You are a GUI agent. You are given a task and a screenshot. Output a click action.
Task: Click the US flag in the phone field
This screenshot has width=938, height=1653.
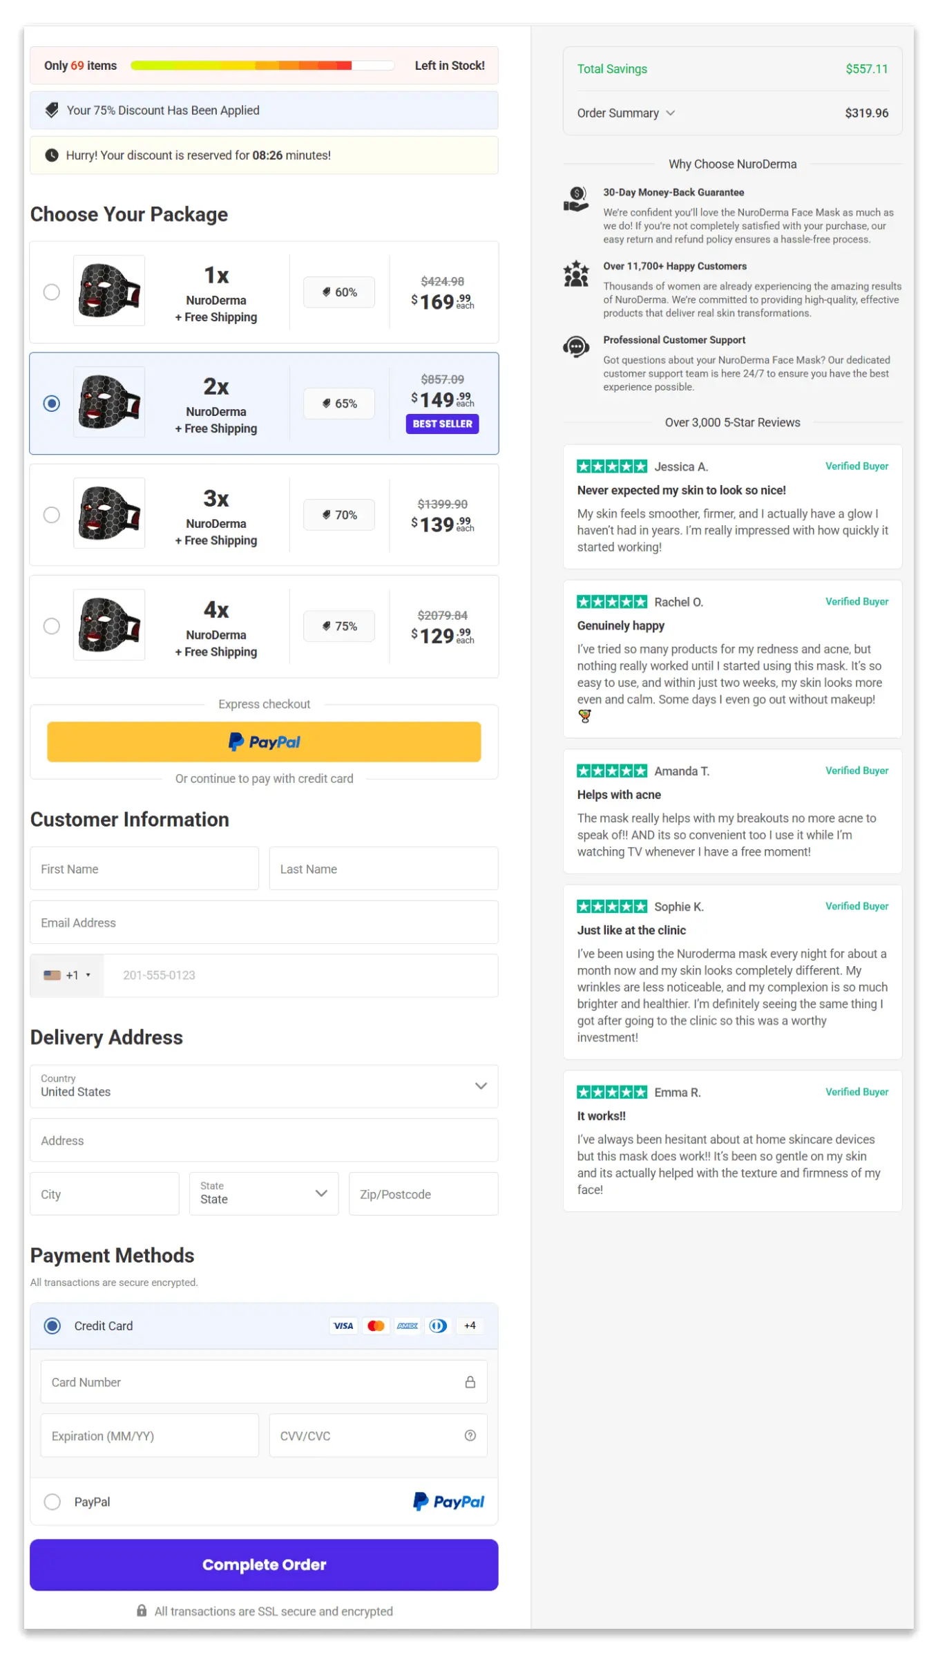pyautogui.click(x=51, y=975)
